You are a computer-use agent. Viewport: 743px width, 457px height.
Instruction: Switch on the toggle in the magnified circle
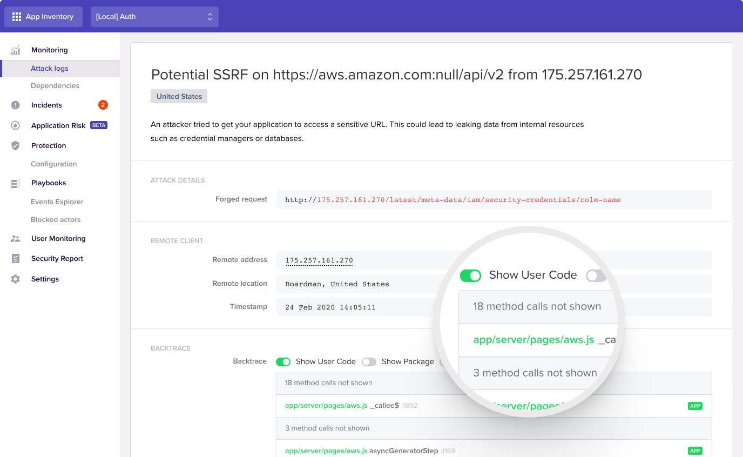coord(596,276)
